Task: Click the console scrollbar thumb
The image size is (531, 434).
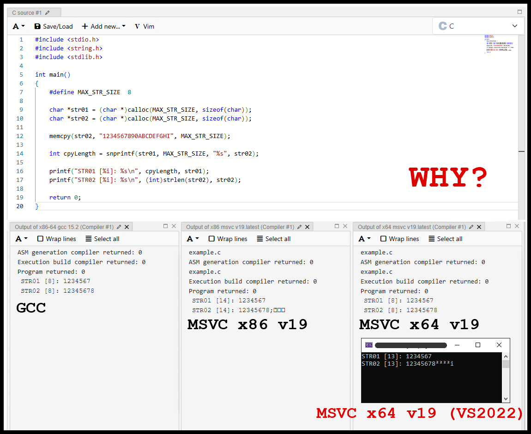Action: pos(506,364)
